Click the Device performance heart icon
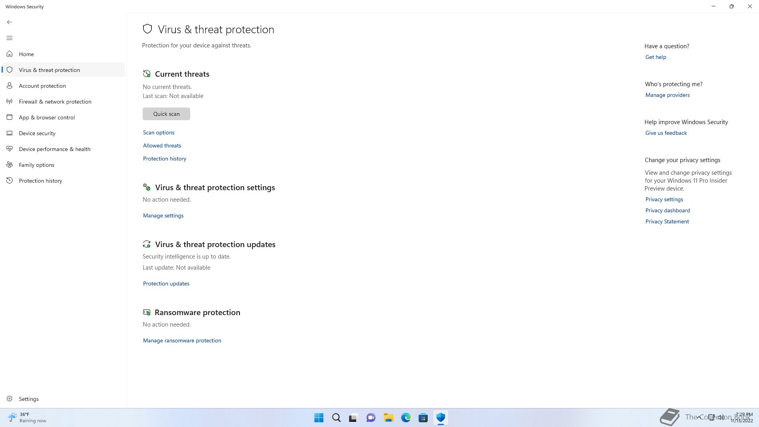Viewport: 759px width, 427px height. pos(9,149)
